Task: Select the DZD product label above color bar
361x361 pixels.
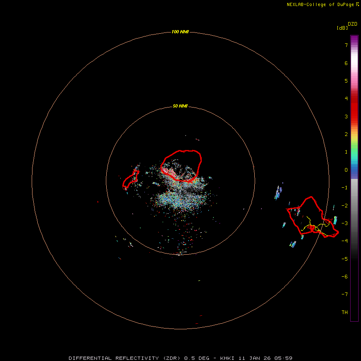Action: 353,24
